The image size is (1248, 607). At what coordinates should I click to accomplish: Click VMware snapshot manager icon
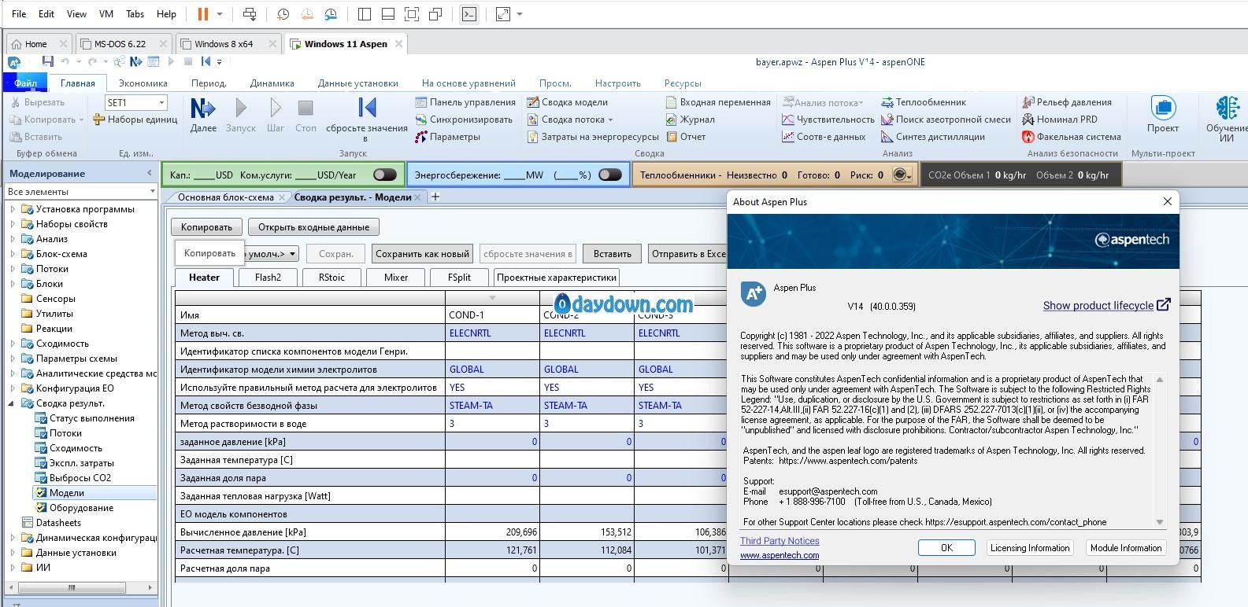[x=331, y=14]
